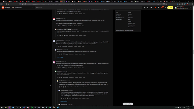Click the page vertical scrollbar thumb
The image size is (194, 109).
193,52
